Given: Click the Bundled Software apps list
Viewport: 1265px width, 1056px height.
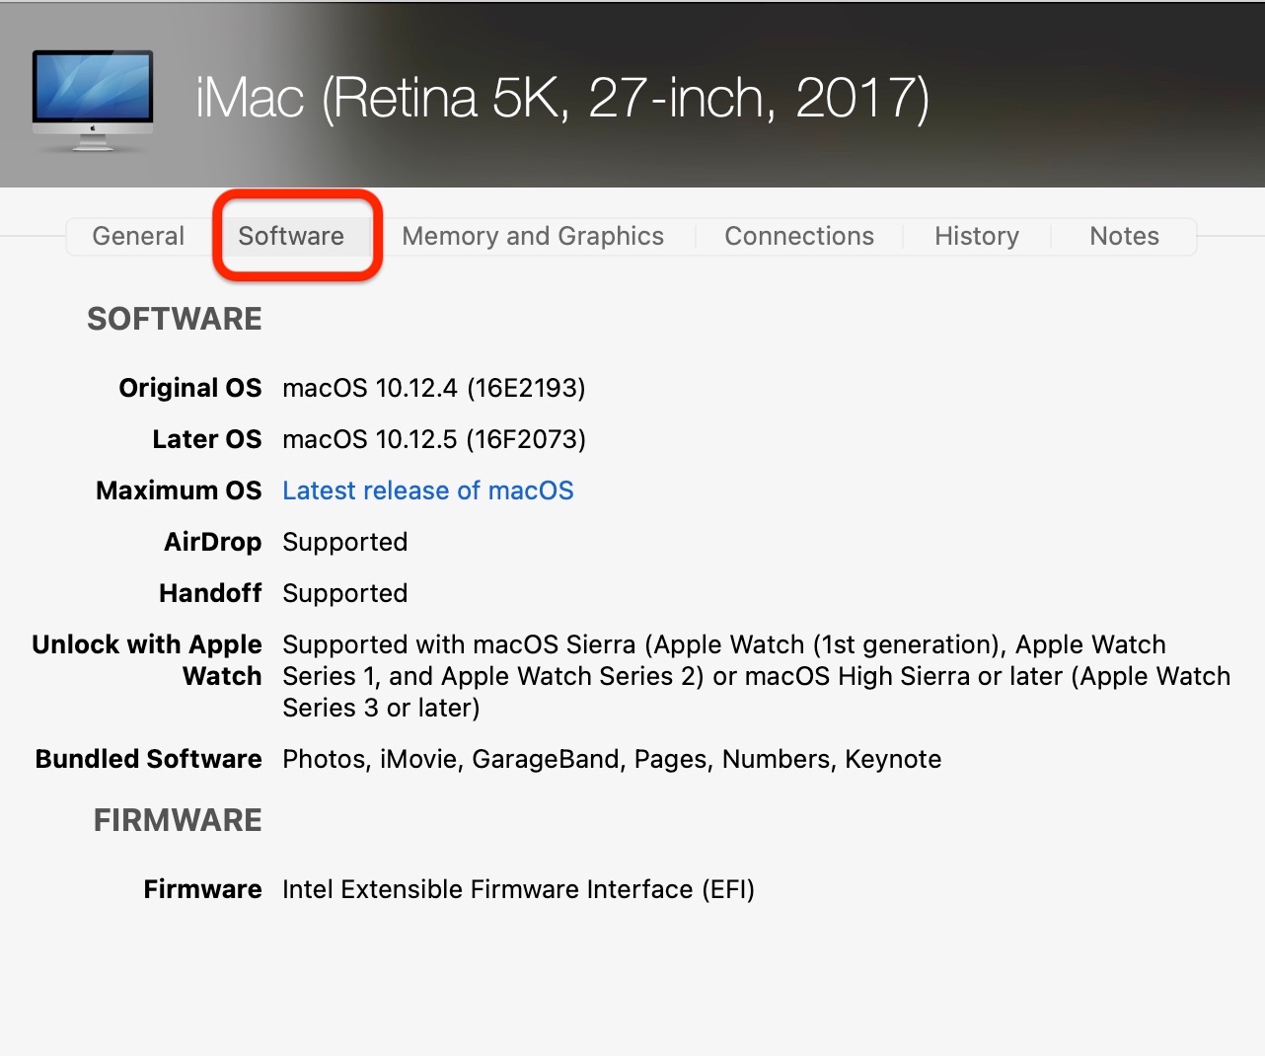Looking at the screenshot, I should click(612, 759).
